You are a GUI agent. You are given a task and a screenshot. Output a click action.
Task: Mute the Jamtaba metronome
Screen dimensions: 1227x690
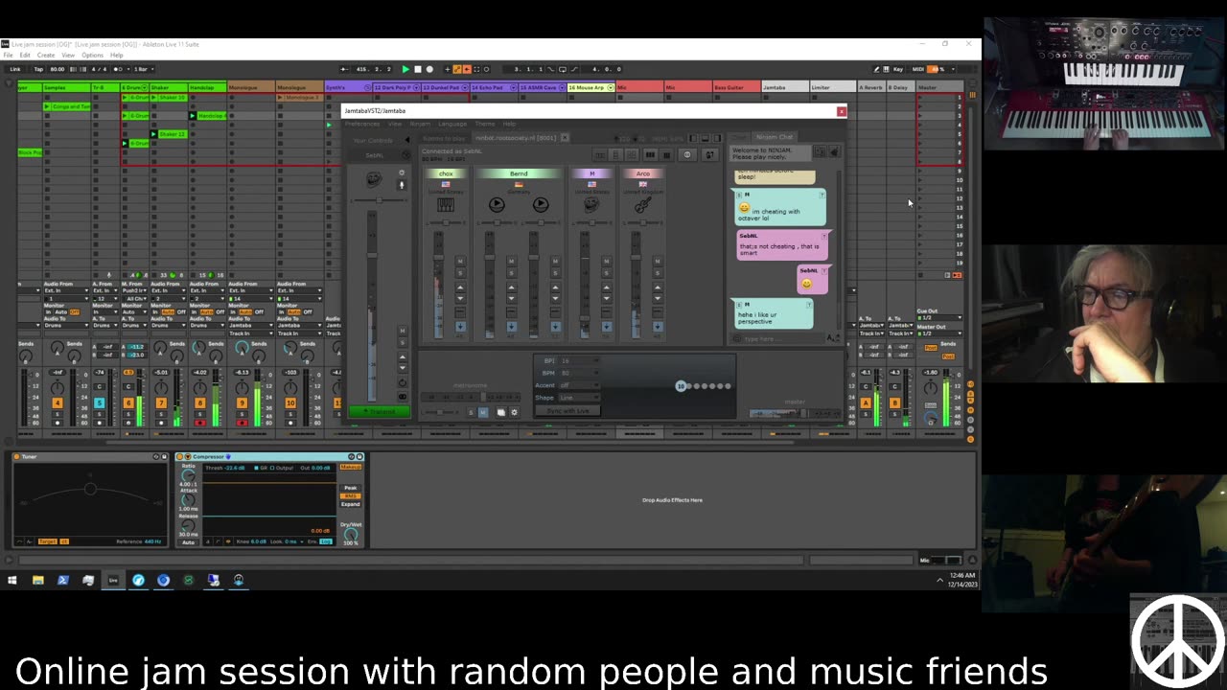pyautogui.click(x=483, y=413)
